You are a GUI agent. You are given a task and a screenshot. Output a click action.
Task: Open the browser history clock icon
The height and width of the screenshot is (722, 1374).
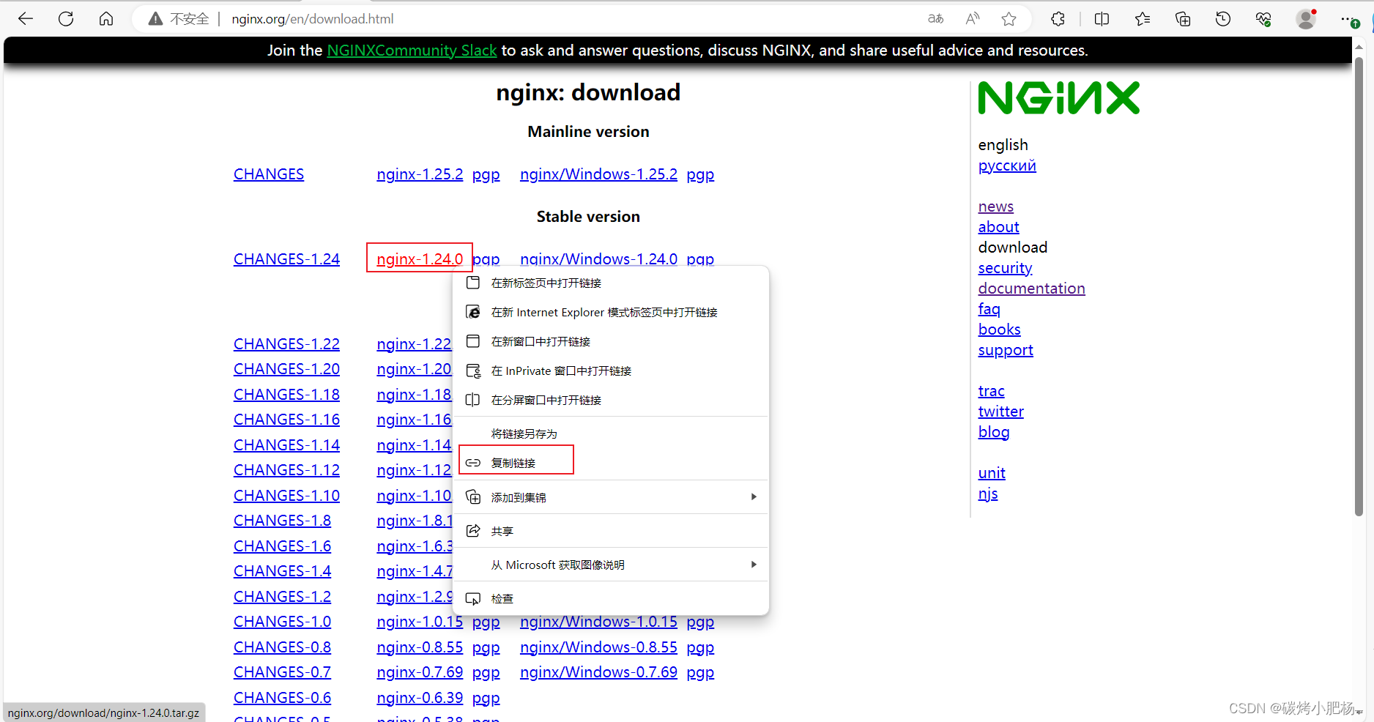point(1223,19)
